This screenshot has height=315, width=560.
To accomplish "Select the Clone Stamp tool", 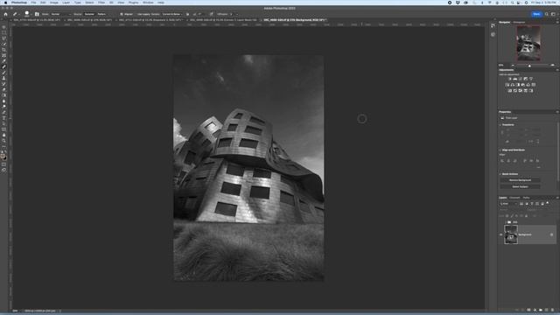I will pyautogui.click(x=3, y=78).
